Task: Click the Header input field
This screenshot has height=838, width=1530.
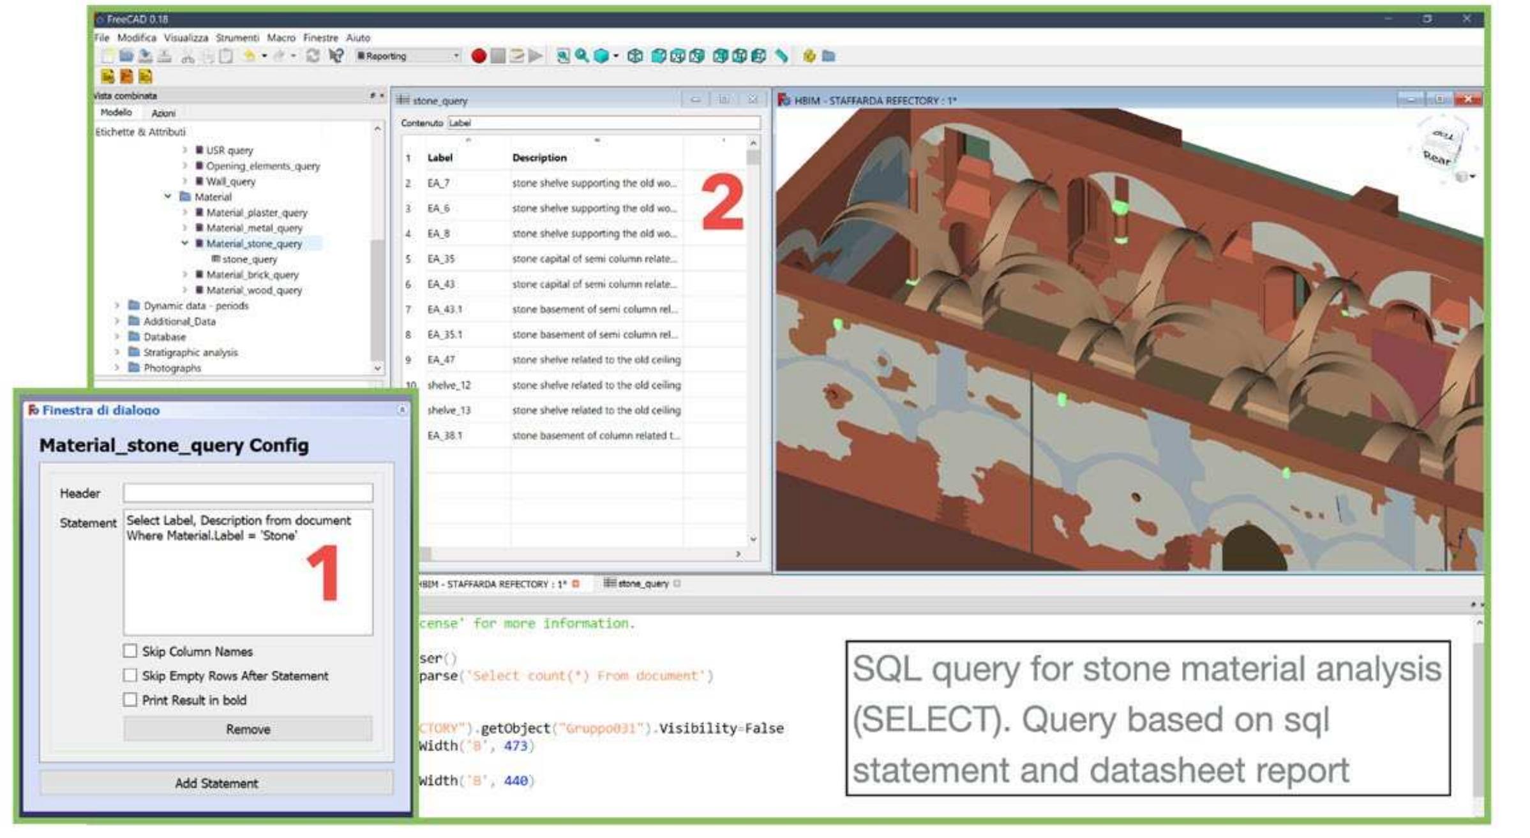Action: [x=248, y=493]
